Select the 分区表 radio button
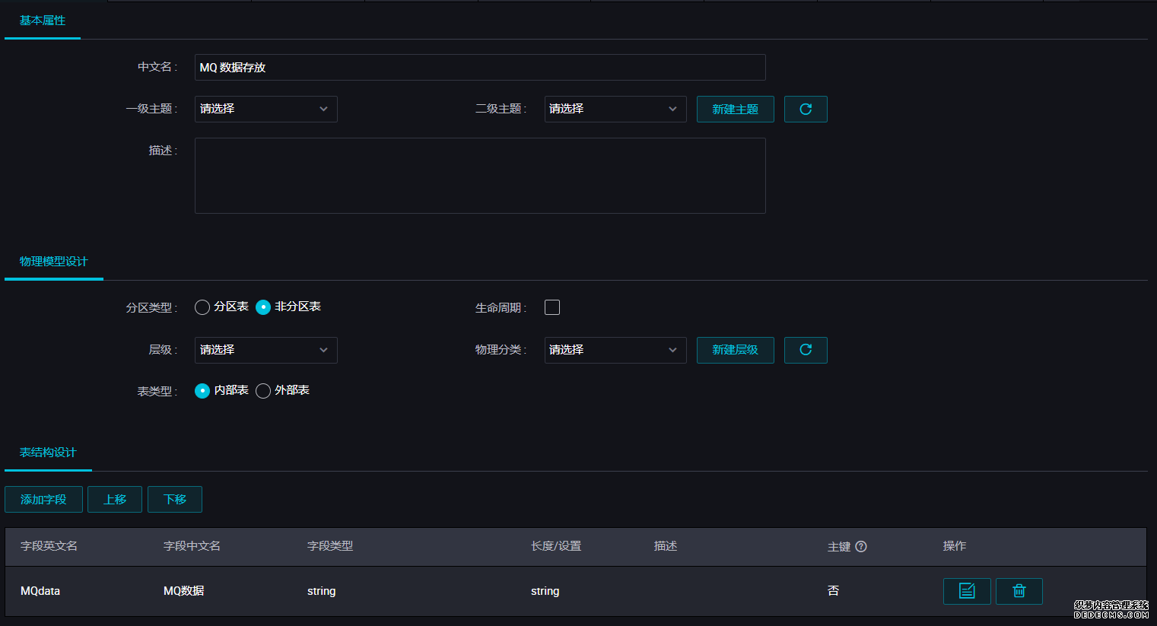The image size is (1157, 626). tap(202, 307)
